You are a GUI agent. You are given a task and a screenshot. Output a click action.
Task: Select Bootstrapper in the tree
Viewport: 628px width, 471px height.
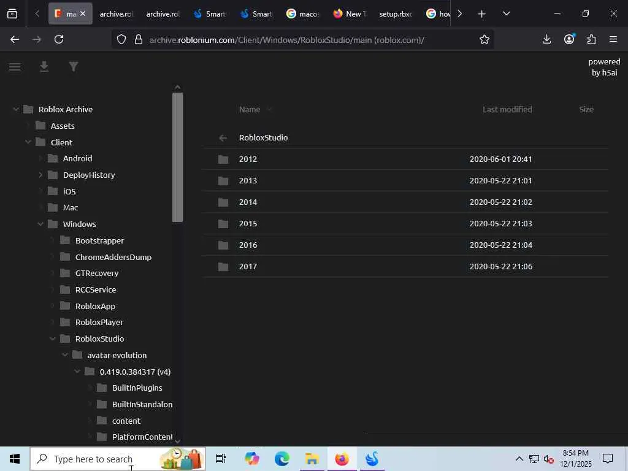[x=99, y=240]
